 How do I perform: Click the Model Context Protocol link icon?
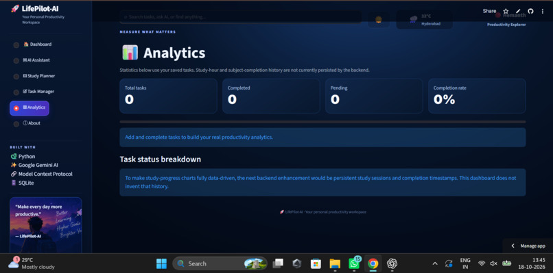pos(14,174)
